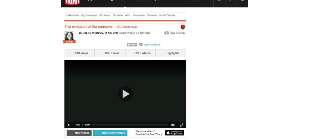Open the Big Bash League sub-navigation link
The image size is (309, 140).
tap(89, 15)
